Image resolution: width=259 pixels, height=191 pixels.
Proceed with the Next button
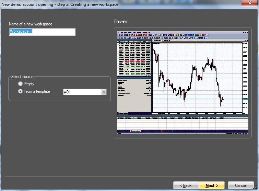click(212, 186)
